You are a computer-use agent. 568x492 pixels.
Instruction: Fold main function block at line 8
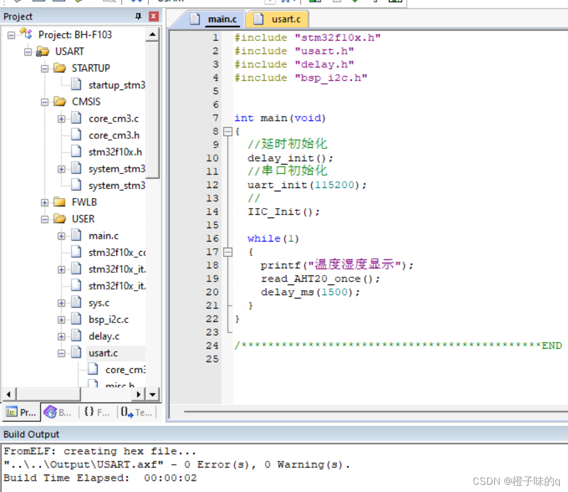(227, 131)
